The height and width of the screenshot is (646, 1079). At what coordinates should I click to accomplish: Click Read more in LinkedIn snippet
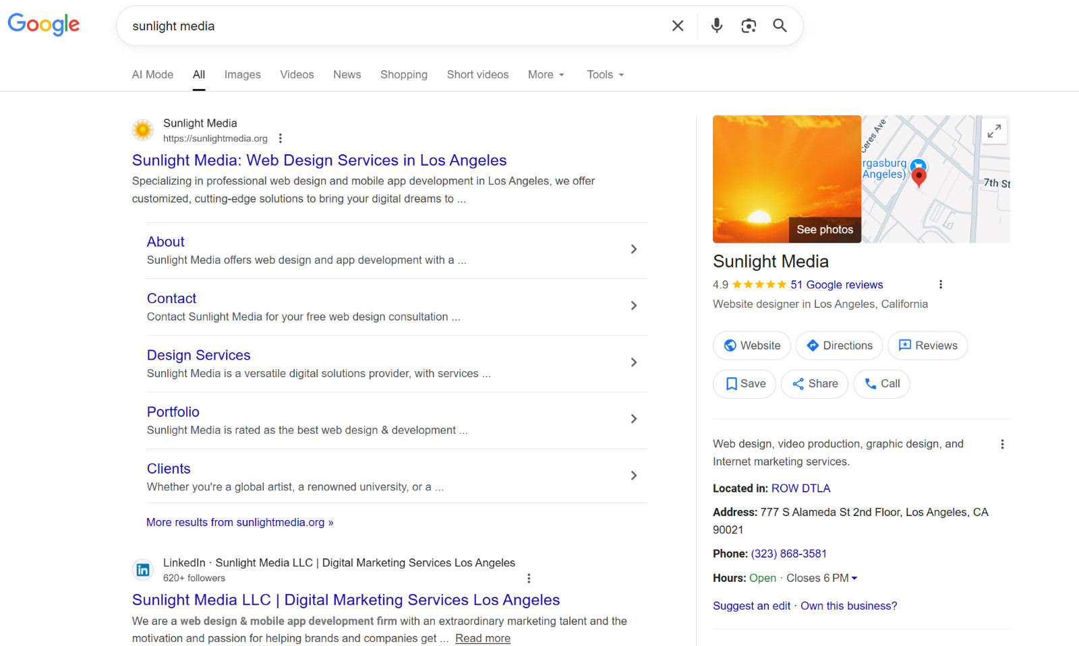pyautogui.click(x=483, y=638)
